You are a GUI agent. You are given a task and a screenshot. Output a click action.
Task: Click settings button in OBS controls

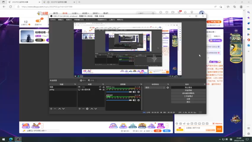[x=188, y=99]
